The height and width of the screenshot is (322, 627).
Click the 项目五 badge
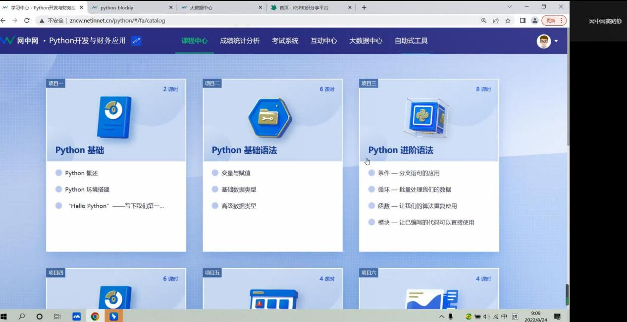click(x=212, y=273)
